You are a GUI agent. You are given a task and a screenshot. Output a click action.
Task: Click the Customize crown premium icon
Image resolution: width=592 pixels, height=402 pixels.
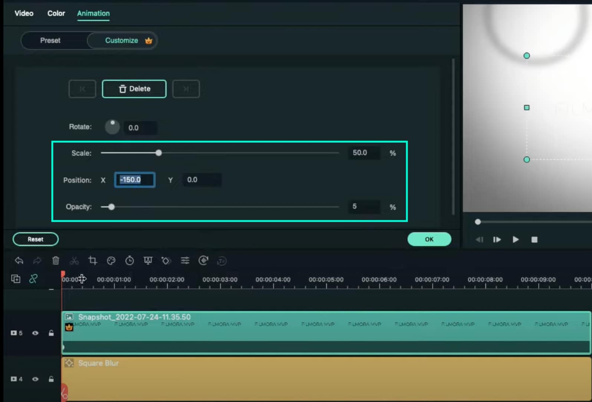point(149,40)
